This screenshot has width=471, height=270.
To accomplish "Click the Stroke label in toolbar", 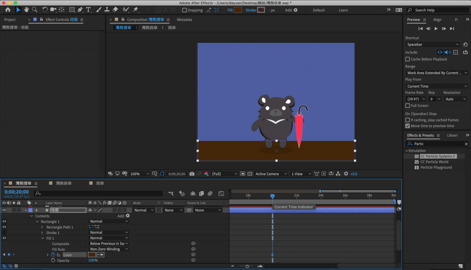I will point(251,10).
